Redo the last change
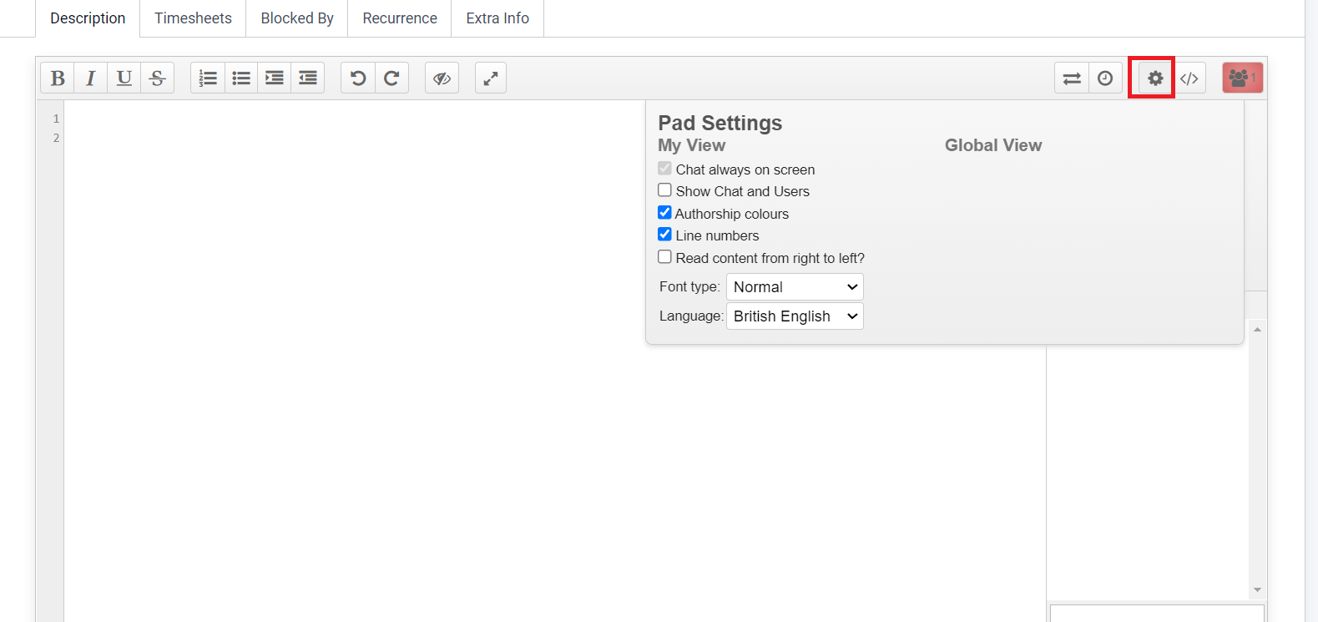The width and height of the screenshot is (1318, 622). [x=391, y=78]
